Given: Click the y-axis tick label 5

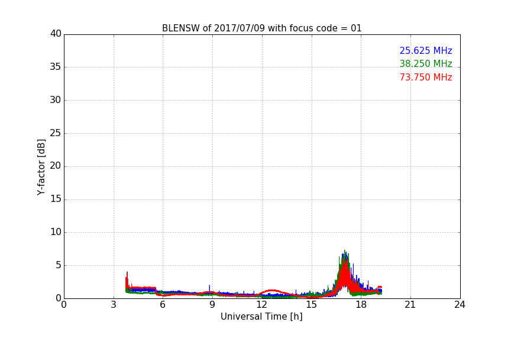Looking at the screenshot, I should 59,265.
